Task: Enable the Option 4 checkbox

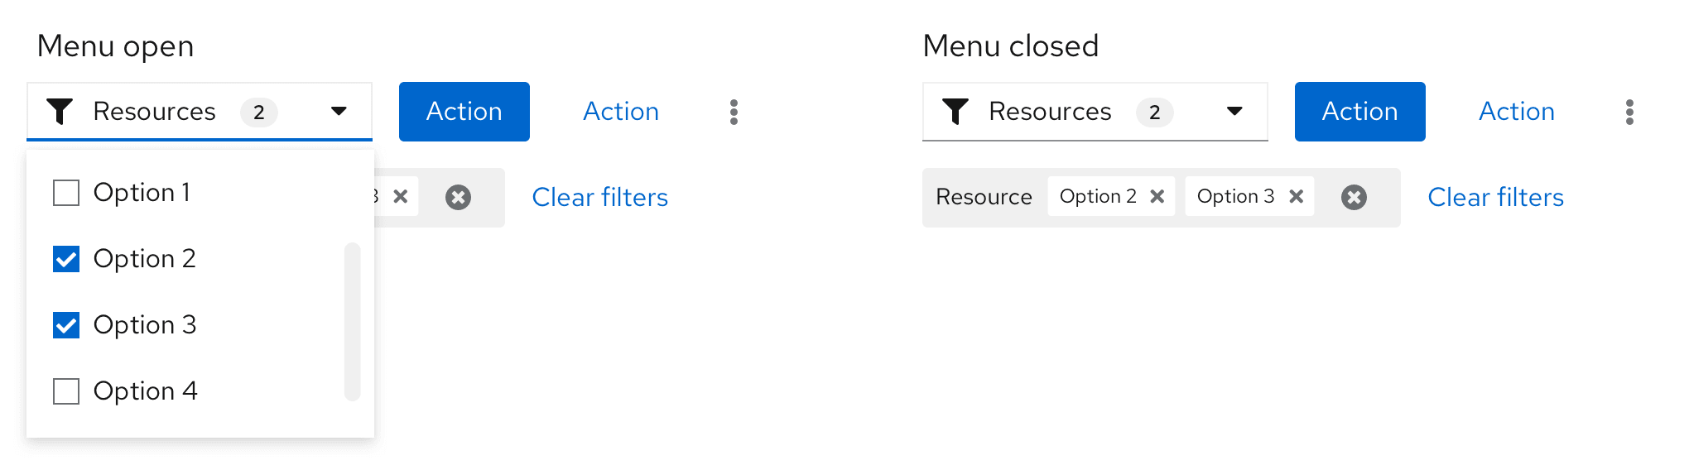Action: pyautogui.click(x=66, y=391)
